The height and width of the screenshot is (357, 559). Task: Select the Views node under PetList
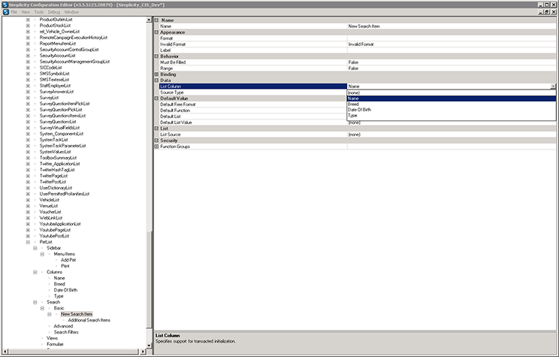click(x=52, y=338)
